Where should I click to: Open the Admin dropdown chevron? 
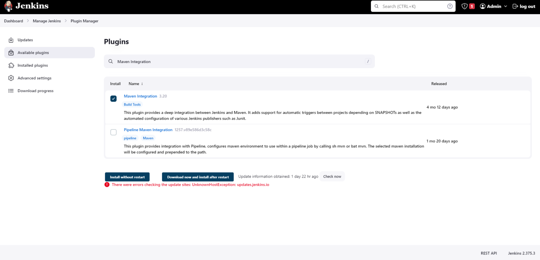[506, 6]
